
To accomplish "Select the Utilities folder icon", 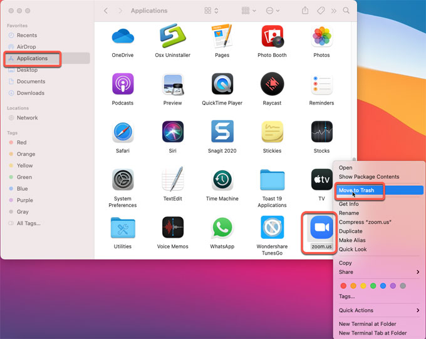I will coord(123,228).
